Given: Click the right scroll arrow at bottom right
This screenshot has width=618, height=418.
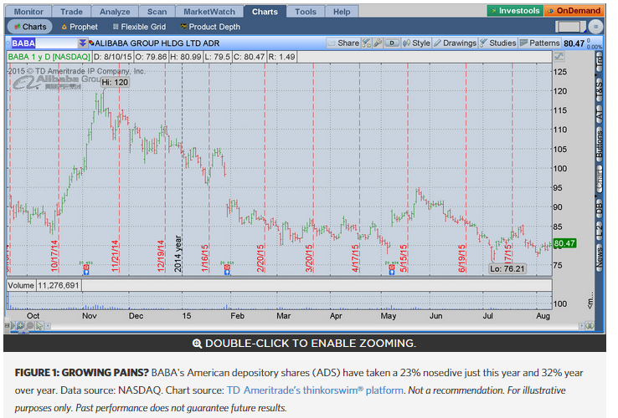Looking at the screenshot, I should click(582, 326).
